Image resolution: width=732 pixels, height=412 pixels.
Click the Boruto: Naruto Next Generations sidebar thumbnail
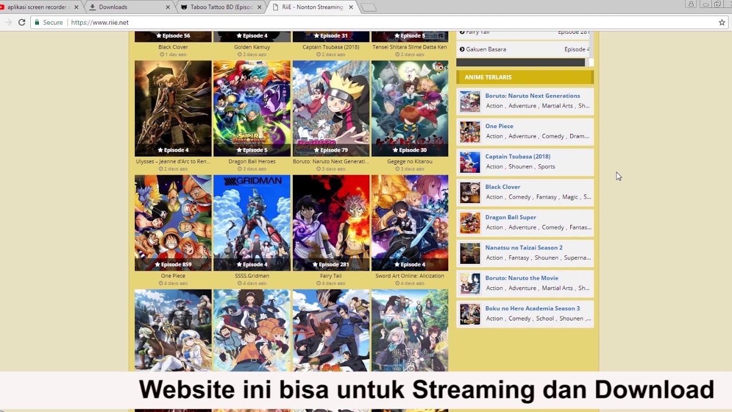click(470, 101)
